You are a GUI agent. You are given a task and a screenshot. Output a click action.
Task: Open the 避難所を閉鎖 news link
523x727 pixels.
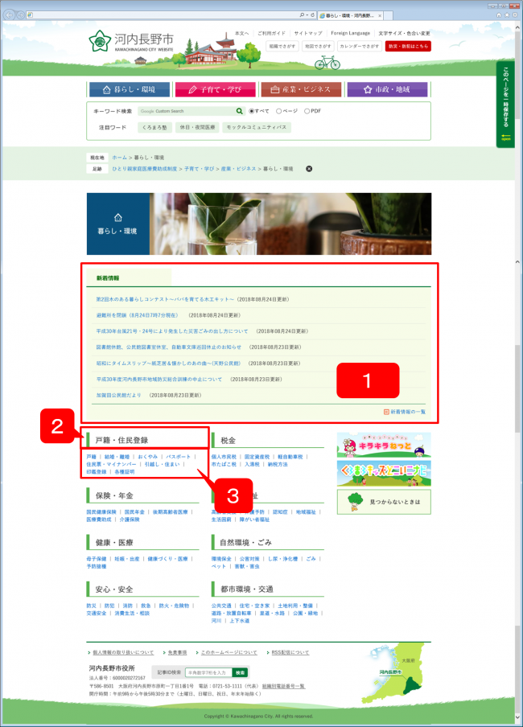click(137, 315)
